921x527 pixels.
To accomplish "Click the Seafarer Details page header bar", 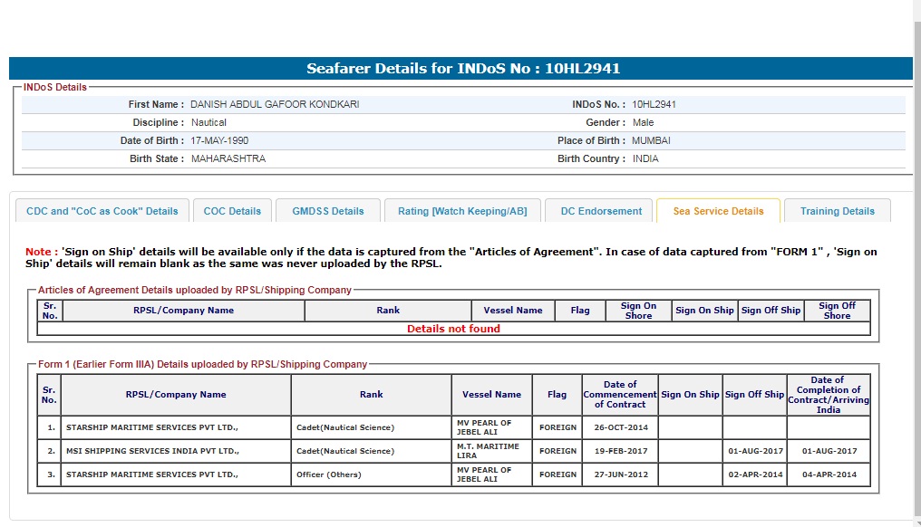I will coord(460,69).
